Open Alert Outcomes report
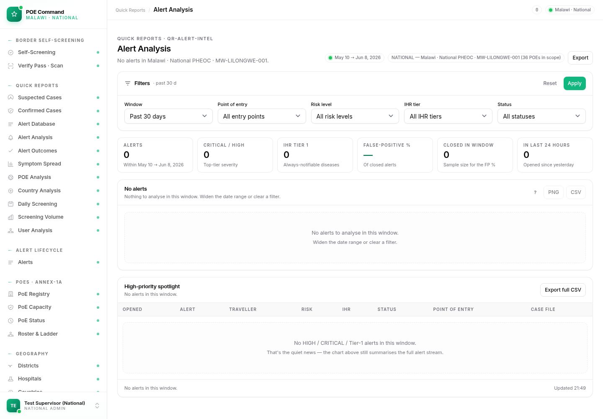 click(54, 151)
